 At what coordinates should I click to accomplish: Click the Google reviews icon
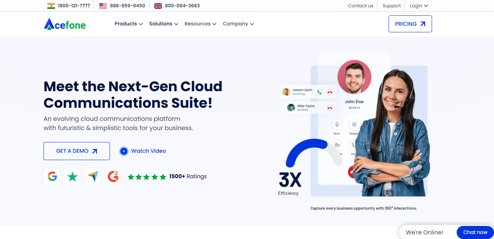[x=52, y=177]
